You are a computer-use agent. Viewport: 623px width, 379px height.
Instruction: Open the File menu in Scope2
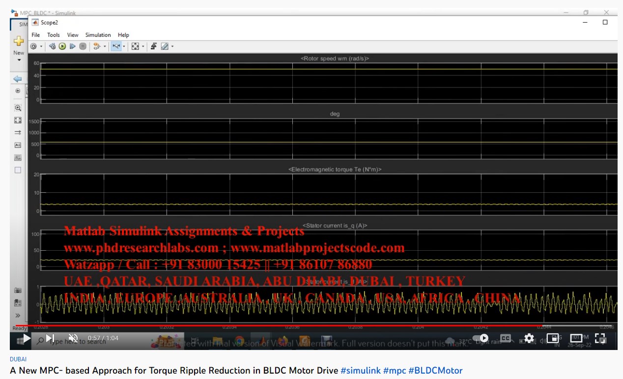(x=36, y=35)
